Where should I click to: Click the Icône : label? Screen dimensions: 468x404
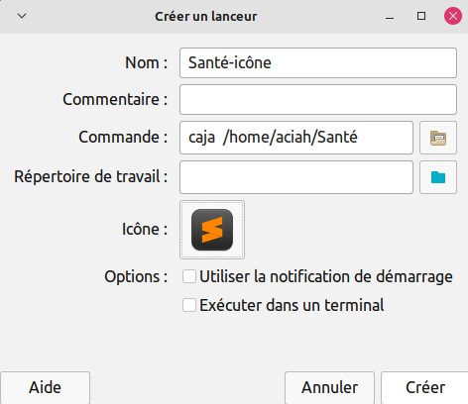point(145,230)
